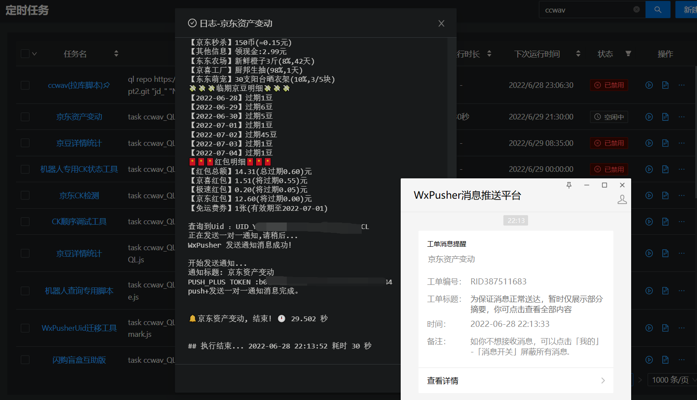Viewport: 697px width, 400px height.
Task: Toggle the select-all checkbox in table header
Action: click(25, 54)
